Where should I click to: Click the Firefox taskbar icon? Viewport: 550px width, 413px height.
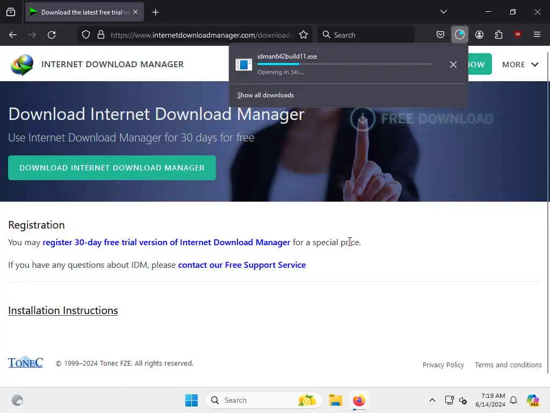(359, 400)
